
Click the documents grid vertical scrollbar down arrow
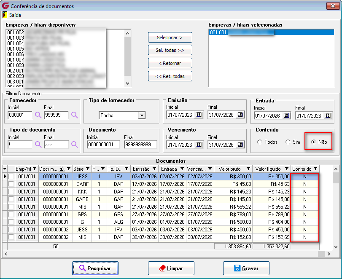click(x=336, y=247)
